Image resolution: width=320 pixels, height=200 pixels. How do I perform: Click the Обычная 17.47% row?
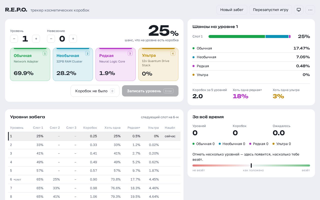click(251, 48)
